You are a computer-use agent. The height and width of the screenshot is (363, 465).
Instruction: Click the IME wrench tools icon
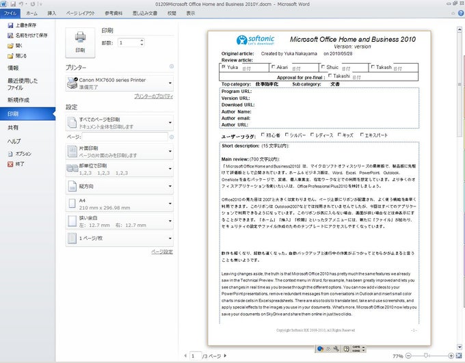pyautogui.click(x=336, y=349)
